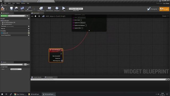The width and height of the screenshot is (170, 96).
Task: Focus the My Blueprint search field
Action: [x=16, y=16]
